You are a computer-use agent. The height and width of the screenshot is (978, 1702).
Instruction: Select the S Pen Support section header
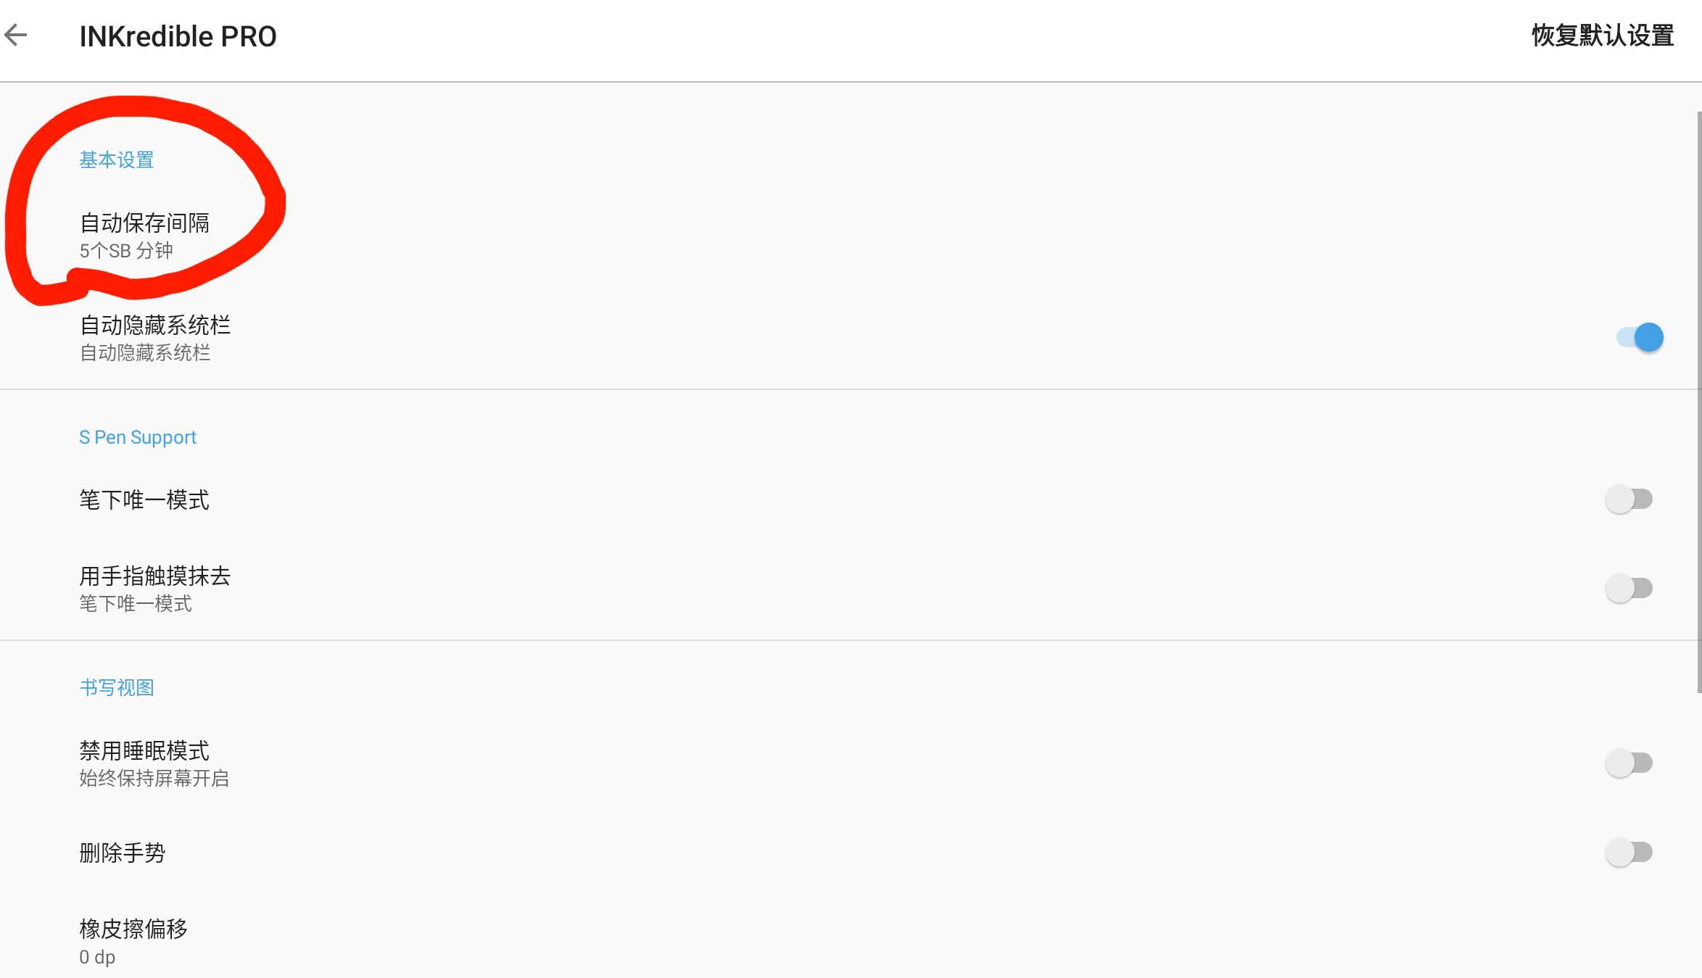[x=138, y=437]
